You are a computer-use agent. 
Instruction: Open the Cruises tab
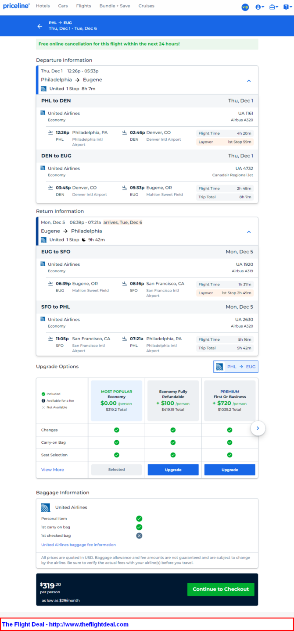click(146, 6)
